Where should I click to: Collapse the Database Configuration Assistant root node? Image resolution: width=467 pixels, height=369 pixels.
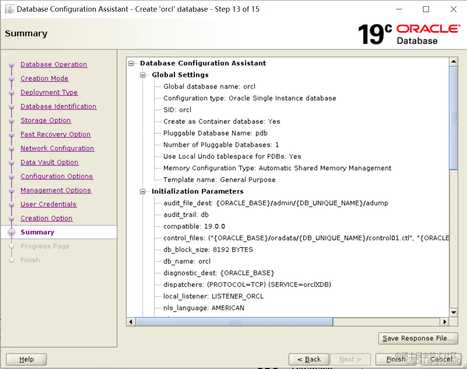pyautogui.click(x=131, y=63)
